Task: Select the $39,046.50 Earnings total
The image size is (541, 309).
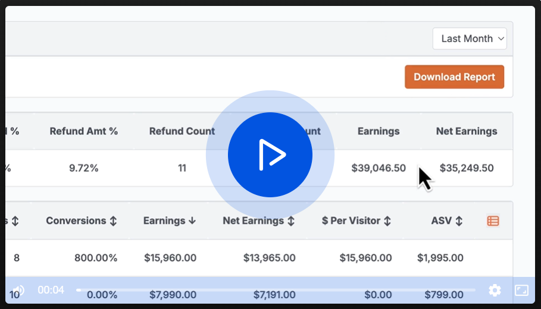Action: pos(379,168)
